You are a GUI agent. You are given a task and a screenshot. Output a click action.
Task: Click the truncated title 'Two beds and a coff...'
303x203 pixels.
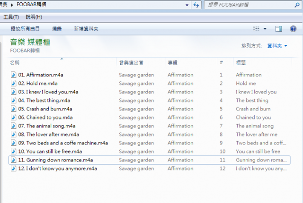click(x=261, y=143)
